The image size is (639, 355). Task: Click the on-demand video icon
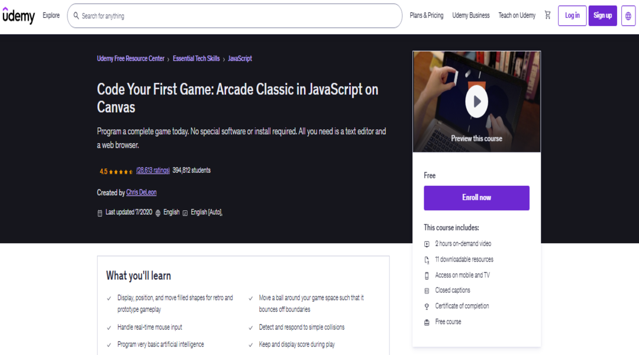[427, 244]
